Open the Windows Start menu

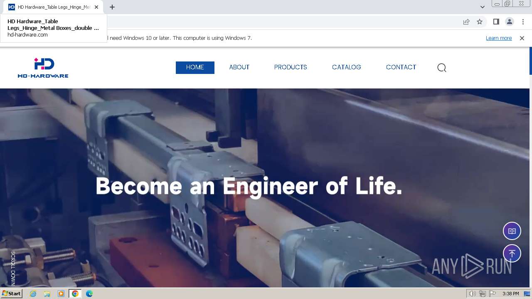(11, 294)
